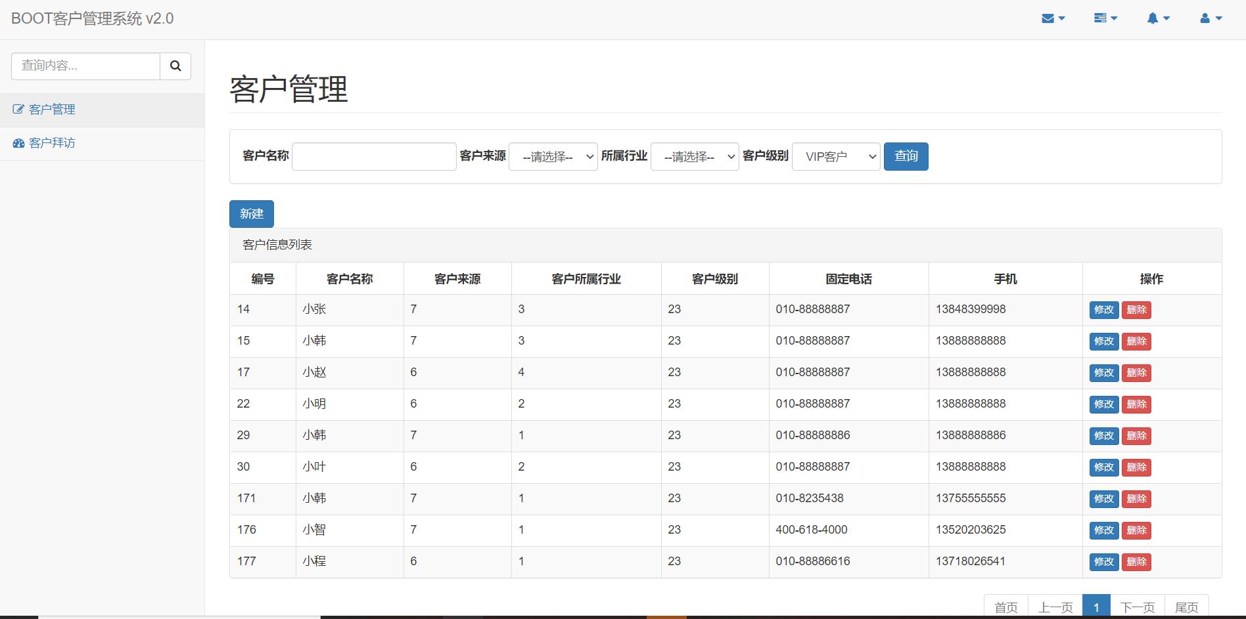Click the 固定电话 column header
Screen dimensions: 1246x619
point(848,279)
